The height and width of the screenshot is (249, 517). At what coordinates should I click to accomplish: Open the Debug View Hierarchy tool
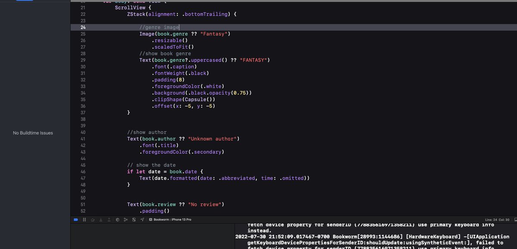coord(117,220)
